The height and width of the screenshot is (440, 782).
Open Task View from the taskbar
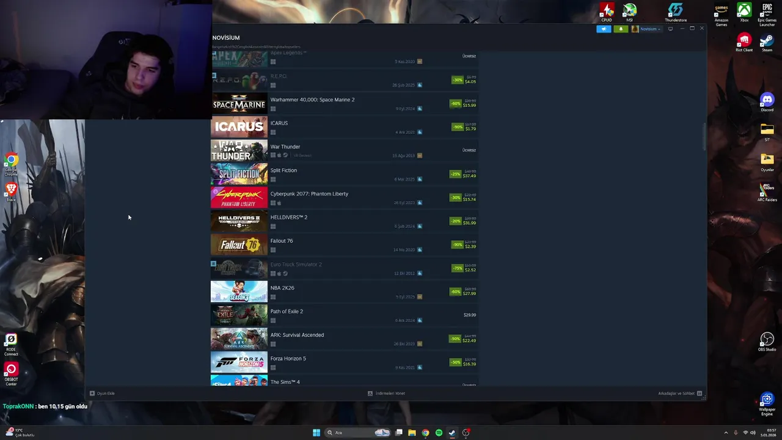399,433
